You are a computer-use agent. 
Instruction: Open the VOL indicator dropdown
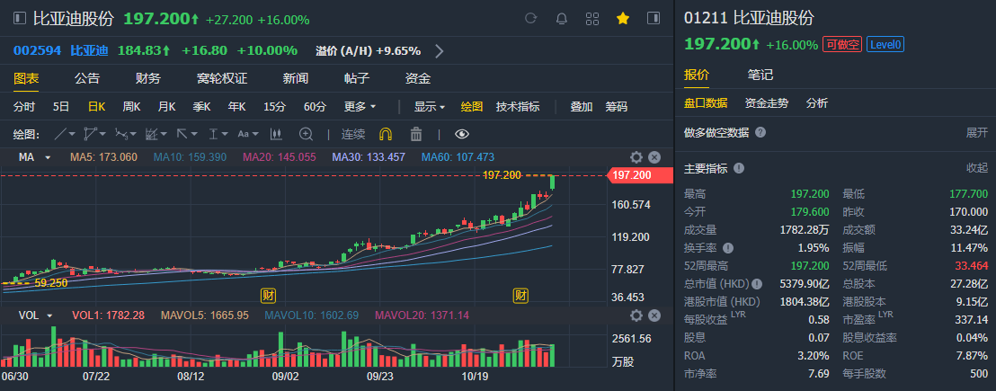pyautogui.click(x=49, y=315)
